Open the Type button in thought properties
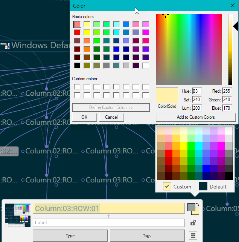This screenshot has width=239, height=242. (70, 236)
